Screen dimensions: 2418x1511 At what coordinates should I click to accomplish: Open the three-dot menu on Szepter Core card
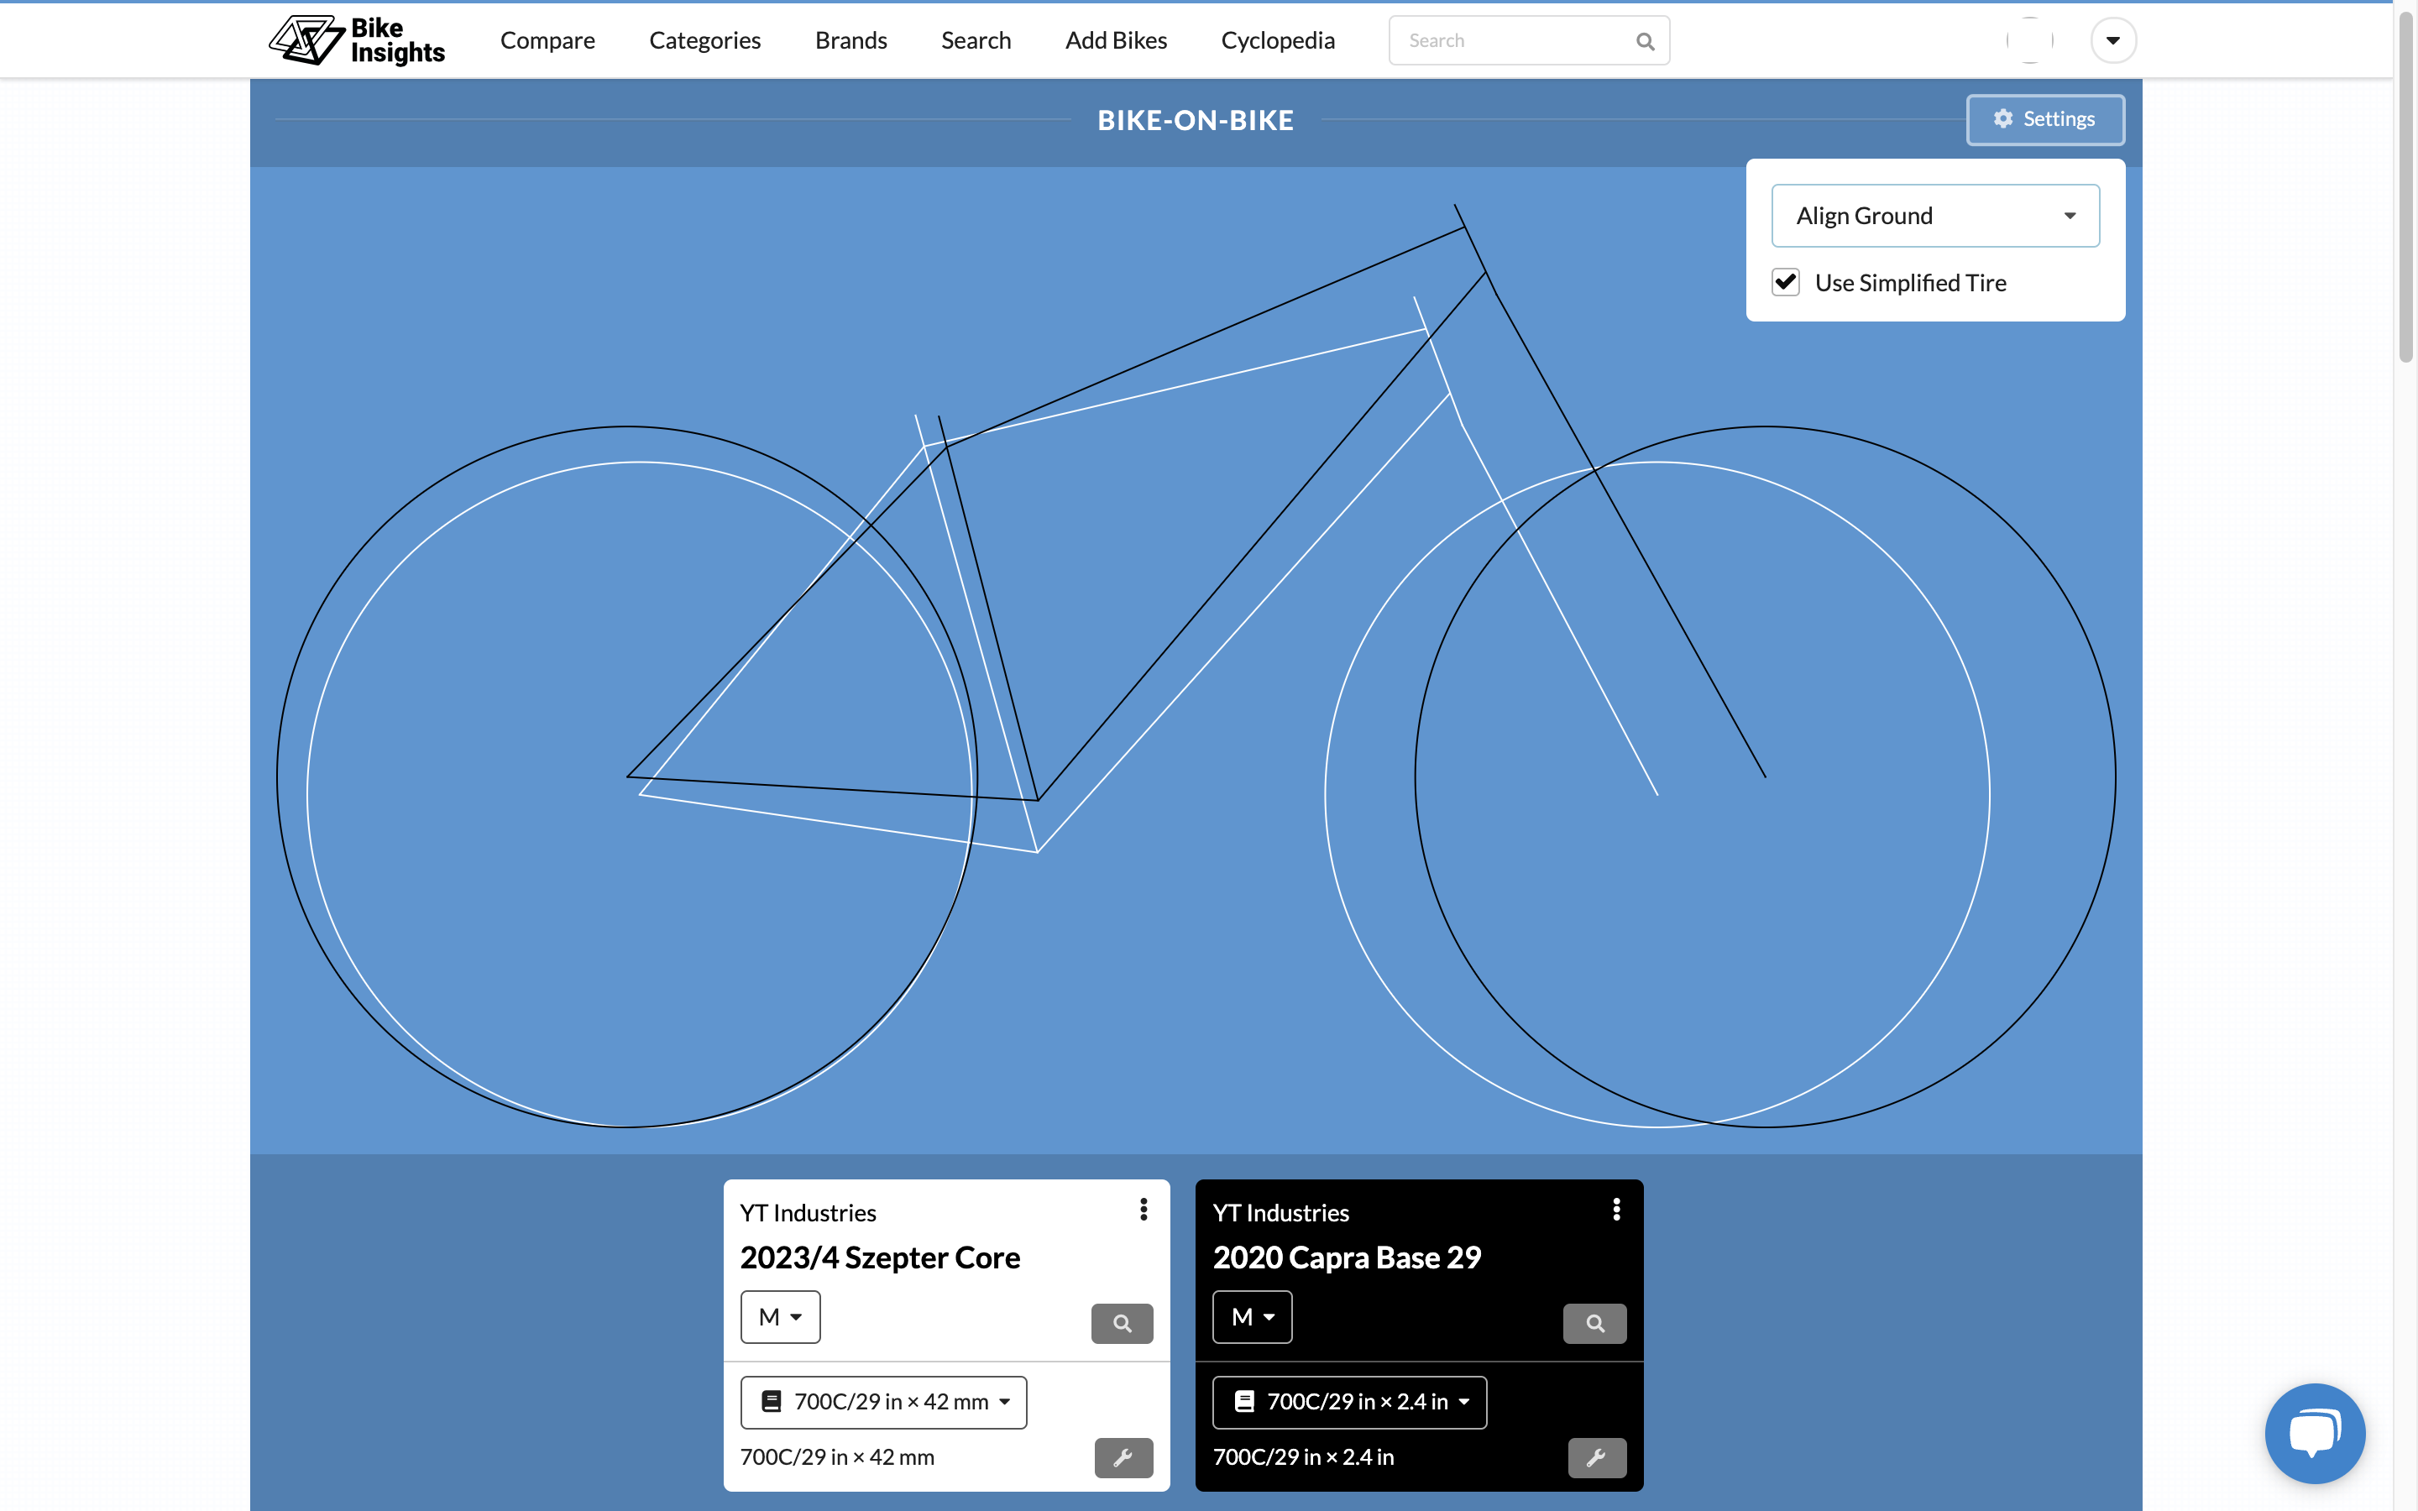[1143, 1209]
